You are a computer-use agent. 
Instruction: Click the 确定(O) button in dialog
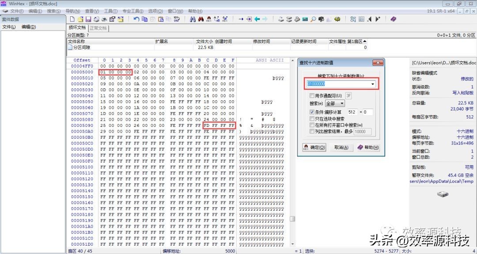click(314, 148)
